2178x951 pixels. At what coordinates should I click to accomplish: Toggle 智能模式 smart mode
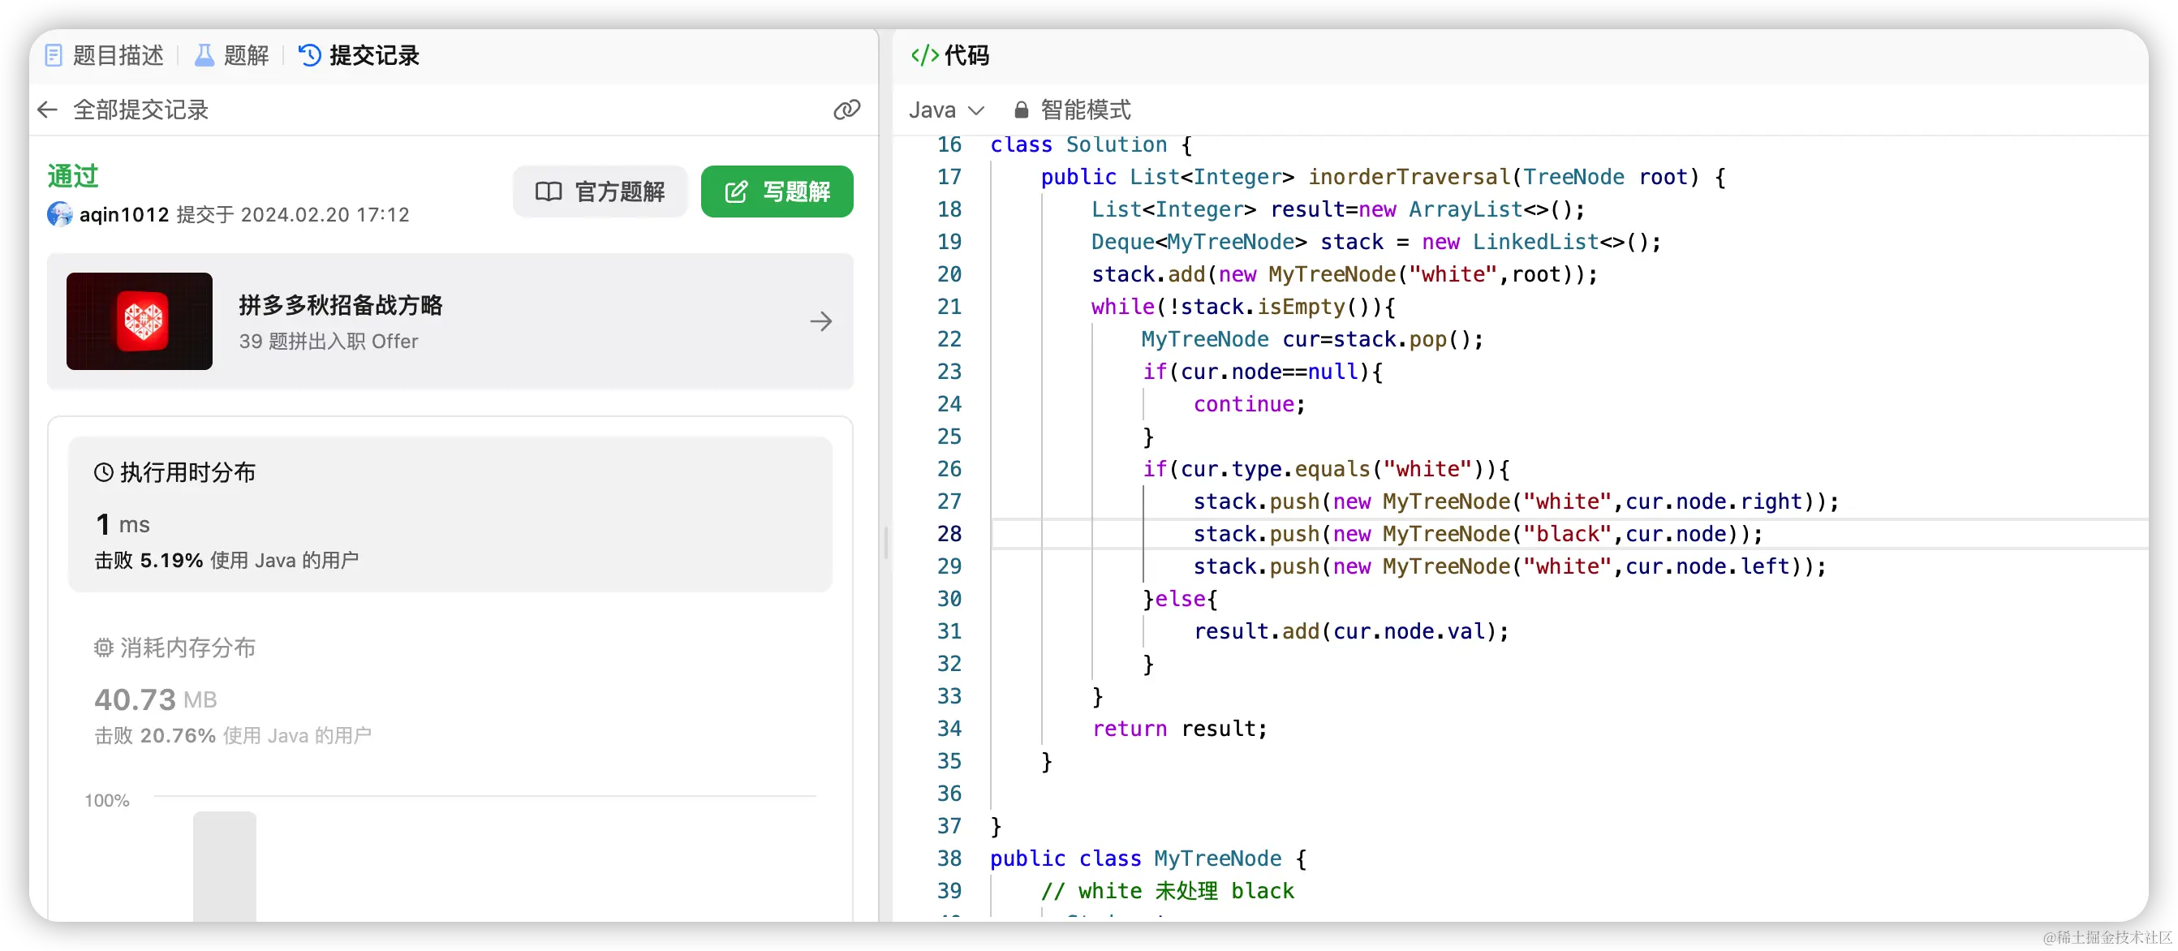click(1085, 110)
